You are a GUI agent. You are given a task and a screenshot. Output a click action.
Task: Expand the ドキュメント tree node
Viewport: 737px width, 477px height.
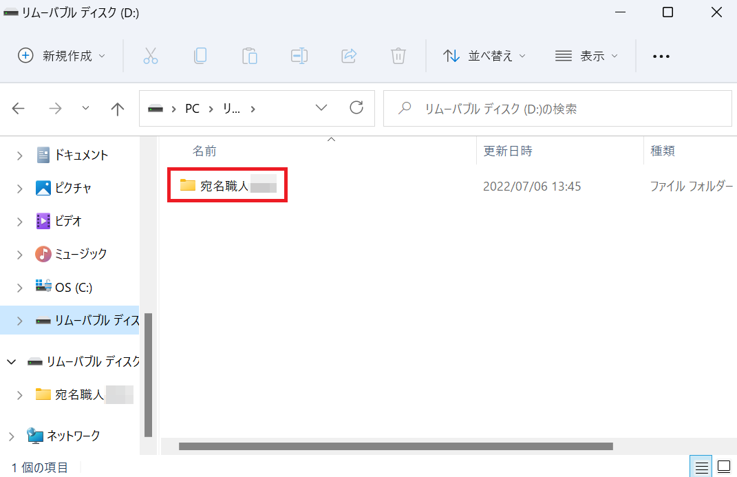click(x=20, y=156)
